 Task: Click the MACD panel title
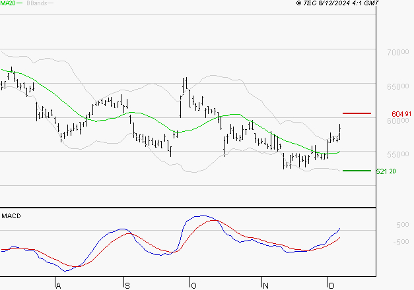point(11,216)
